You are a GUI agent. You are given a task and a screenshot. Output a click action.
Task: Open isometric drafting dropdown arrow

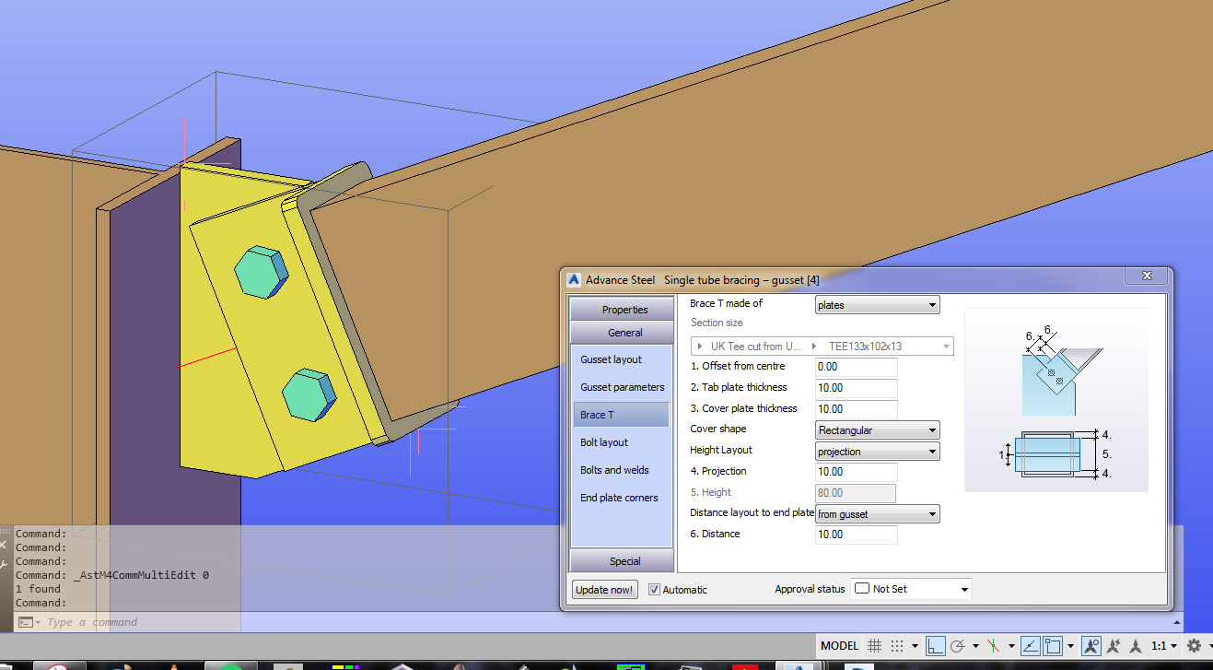(1011, 646)
